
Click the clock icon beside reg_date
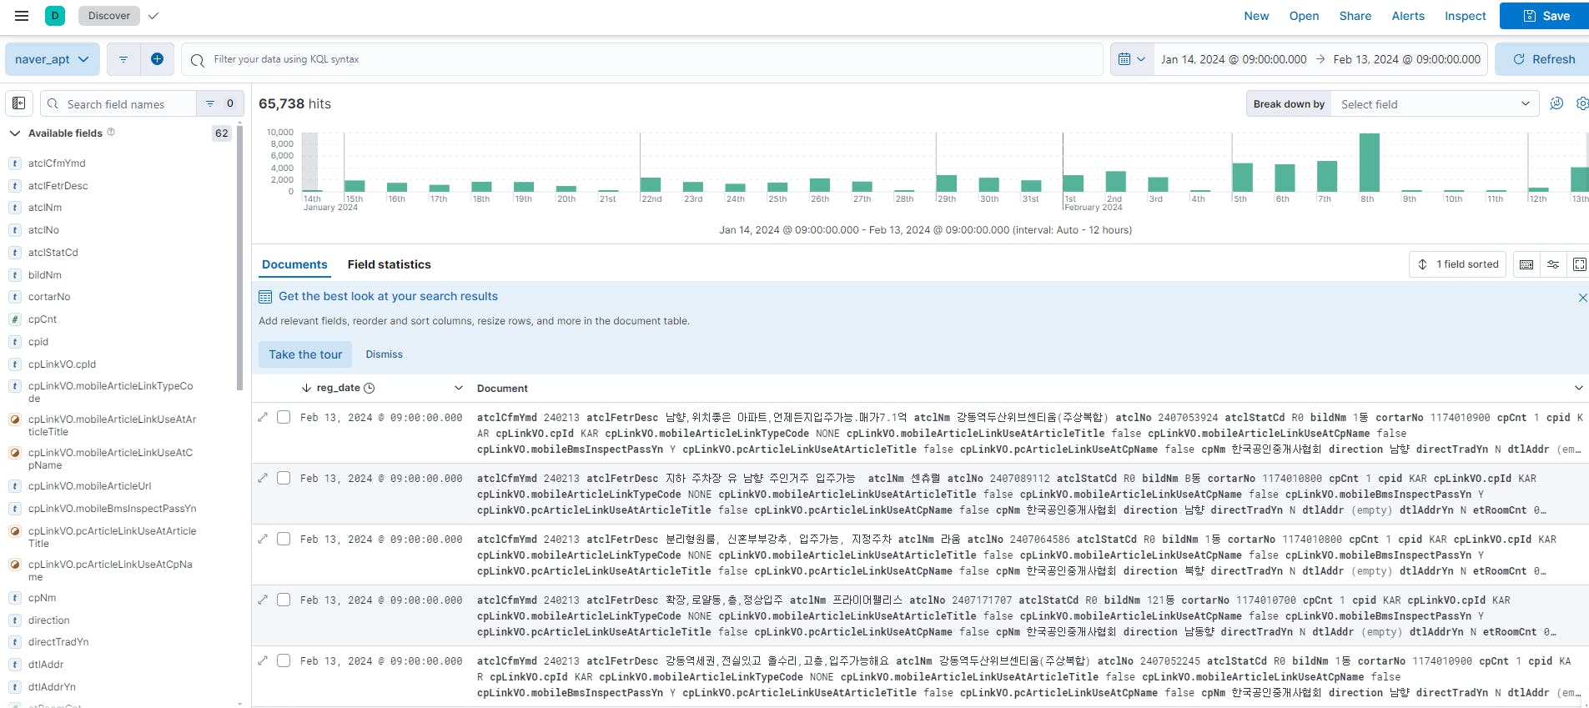point(370,388)
